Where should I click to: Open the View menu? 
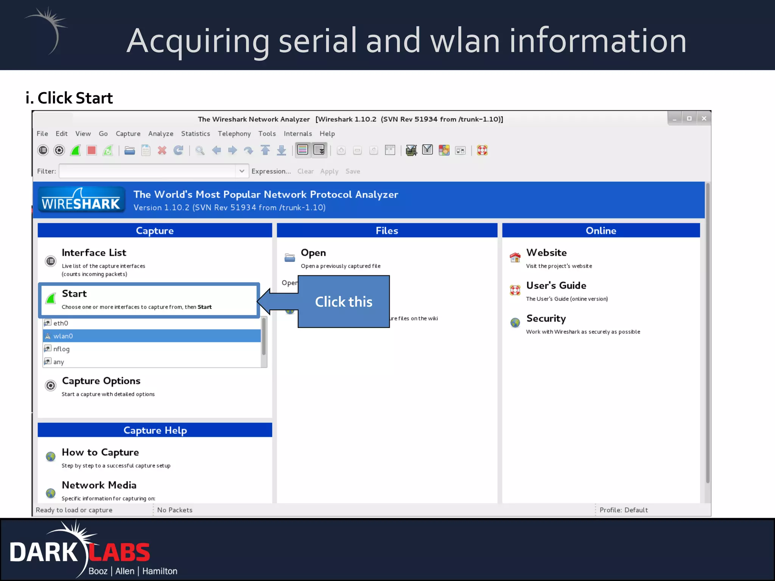pyautogui.click(x=83, y=134)
